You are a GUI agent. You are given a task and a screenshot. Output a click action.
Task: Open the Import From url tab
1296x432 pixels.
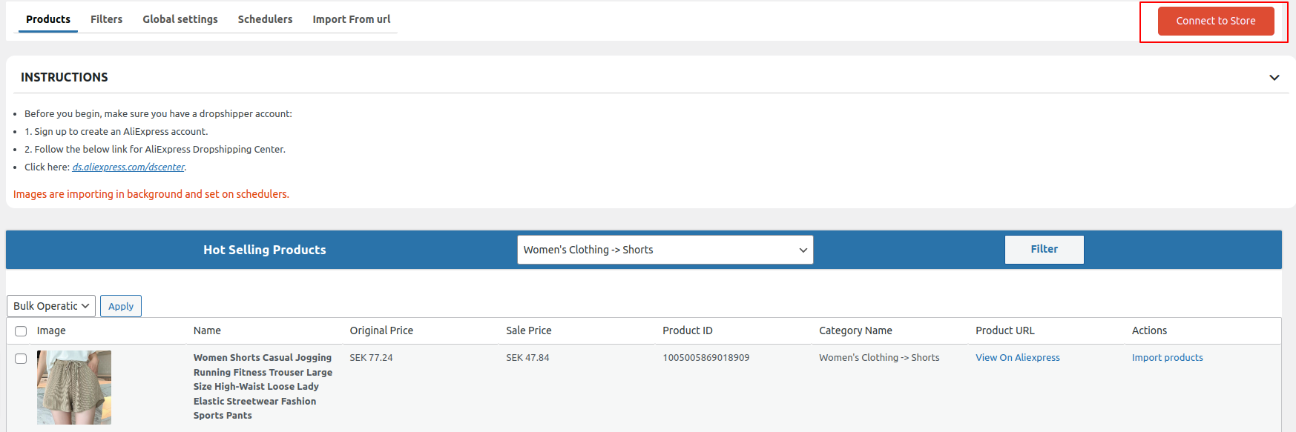tap(351, 19)
